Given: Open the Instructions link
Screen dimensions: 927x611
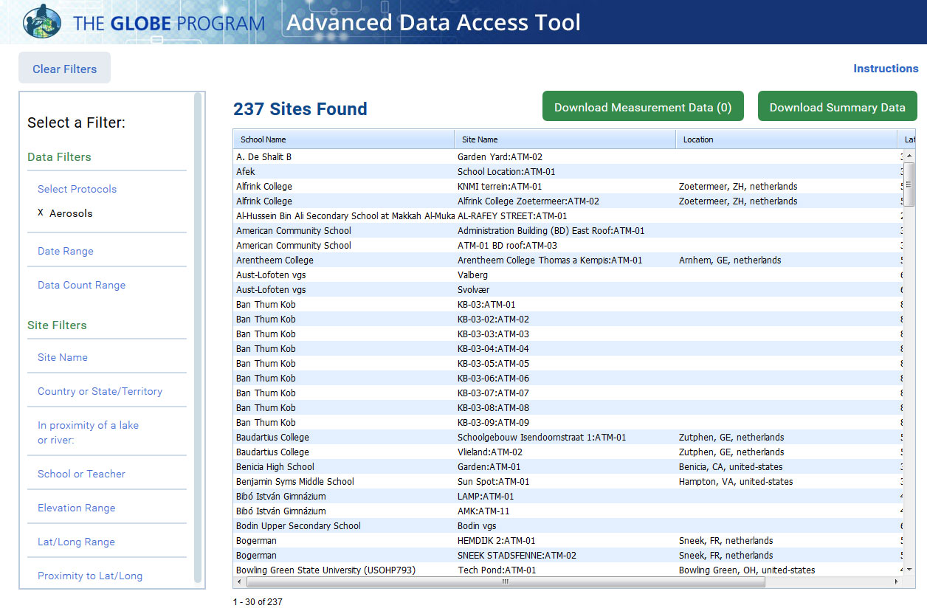Looking at the screenshot, I should (886, 68).
